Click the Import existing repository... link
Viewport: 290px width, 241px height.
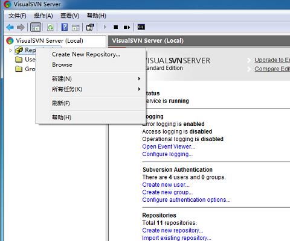[x=176, y=238]
